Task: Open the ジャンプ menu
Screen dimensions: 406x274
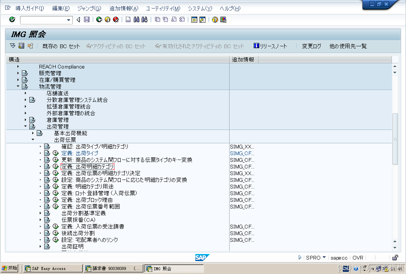Action: [89, 9]
